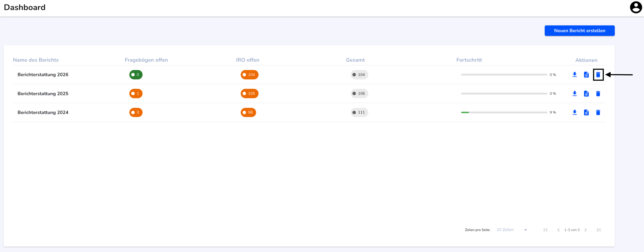The height and width of the screenshot is (252, 644).
Task: Download the Berichterstattung 2025 report
Action: [x=574, y=94]
